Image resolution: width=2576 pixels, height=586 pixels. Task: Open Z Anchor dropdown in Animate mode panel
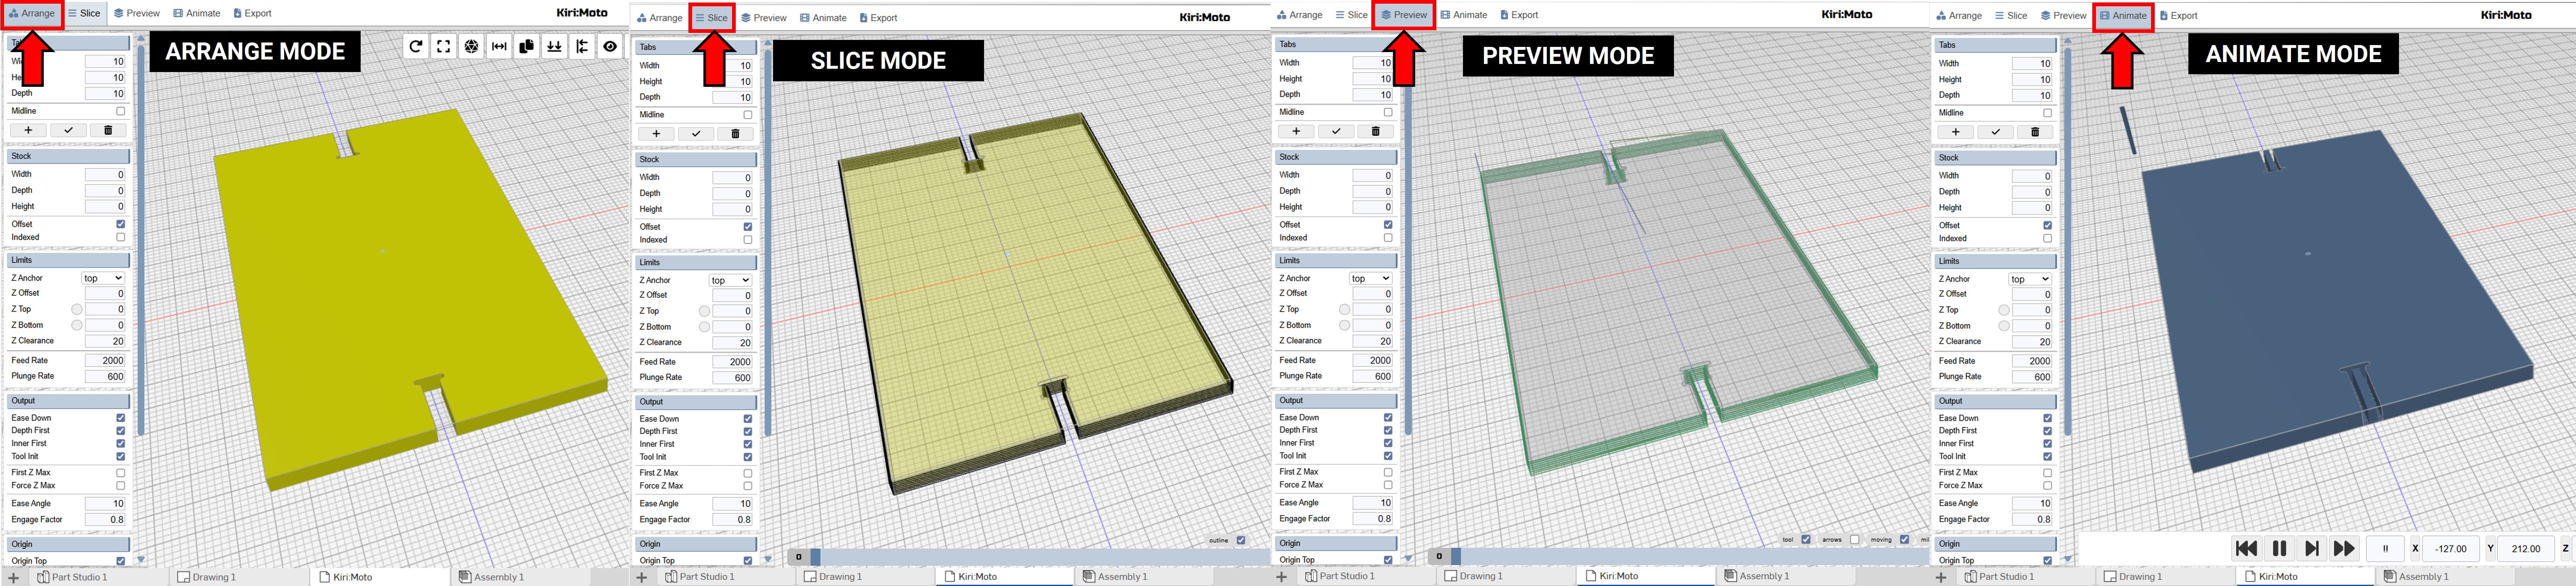pos(2029,279)
